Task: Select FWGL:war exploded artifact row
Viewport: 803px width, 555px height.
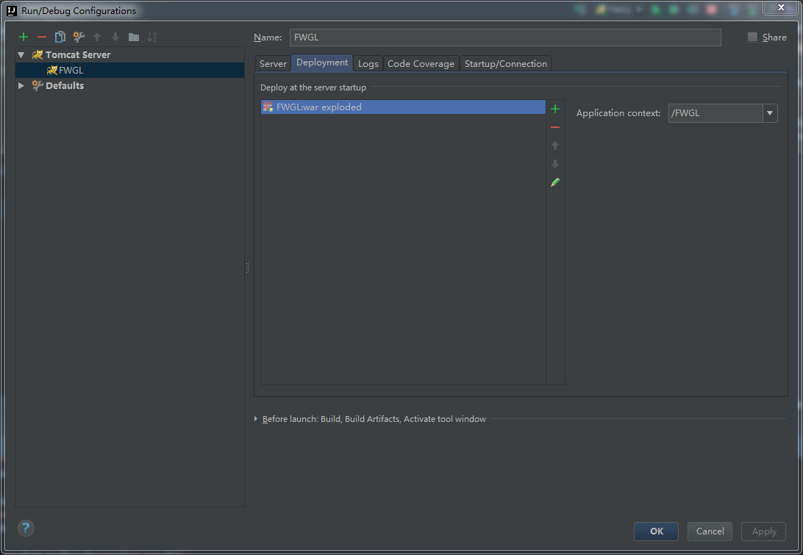Action: coord(403,107)
